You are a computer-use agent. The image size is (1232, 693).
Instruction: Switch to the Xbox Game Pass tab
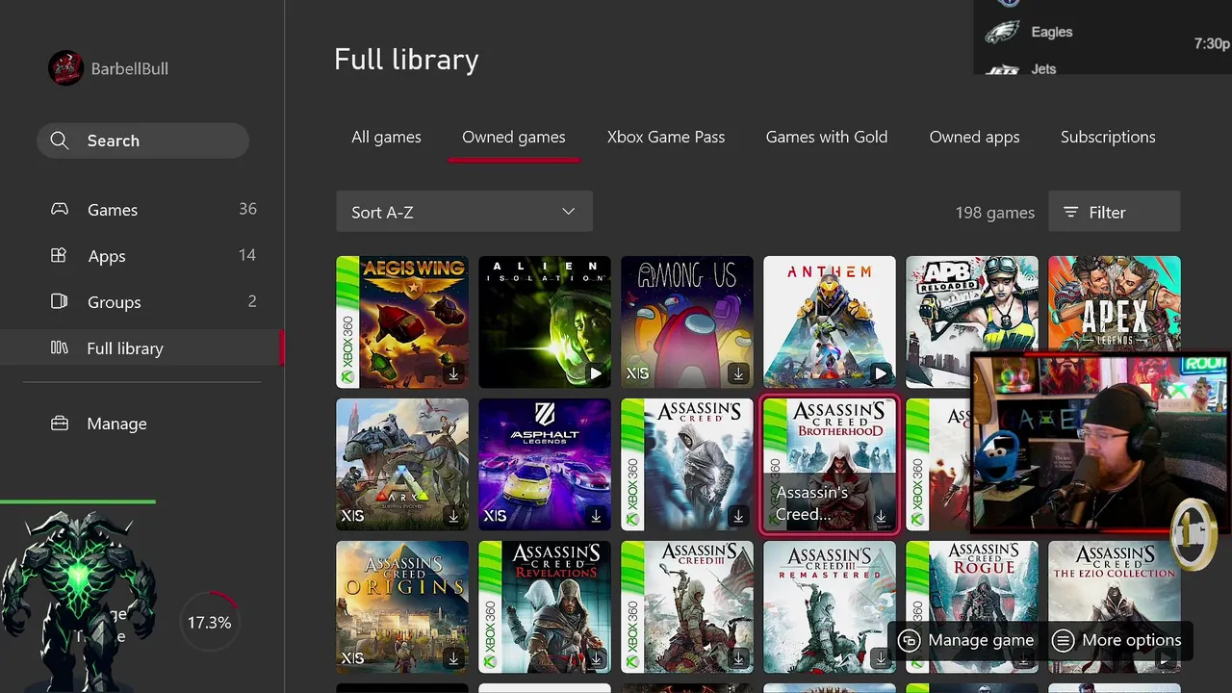pos(666,137)
